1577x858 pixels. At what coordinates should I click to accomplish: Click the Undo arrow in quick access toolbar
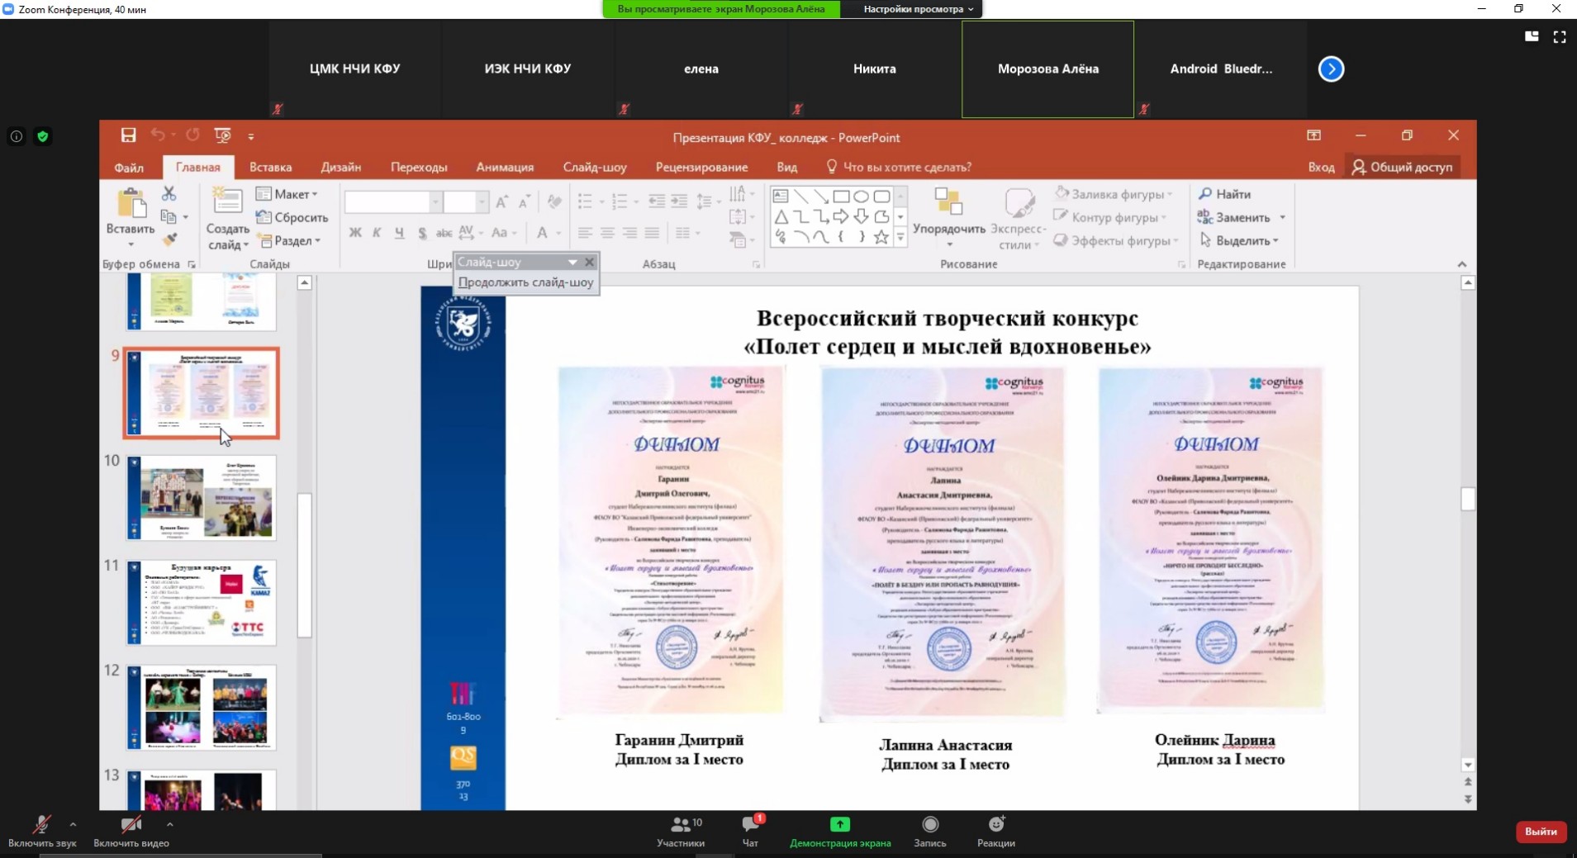(x=158, y=135)
